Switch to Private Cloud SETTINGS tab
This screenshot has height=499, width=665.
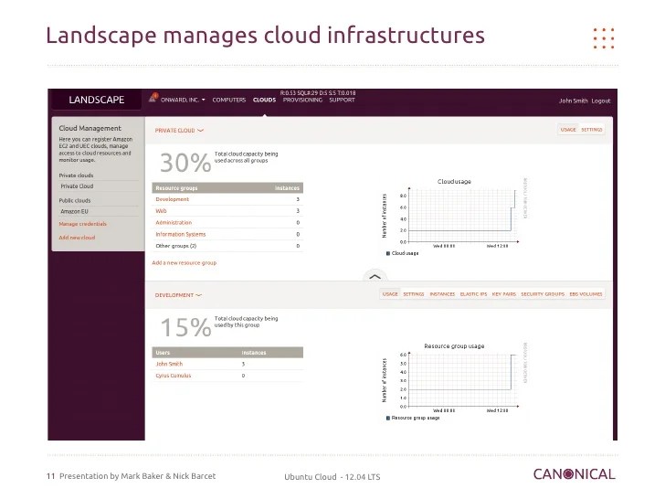[592, 130]
